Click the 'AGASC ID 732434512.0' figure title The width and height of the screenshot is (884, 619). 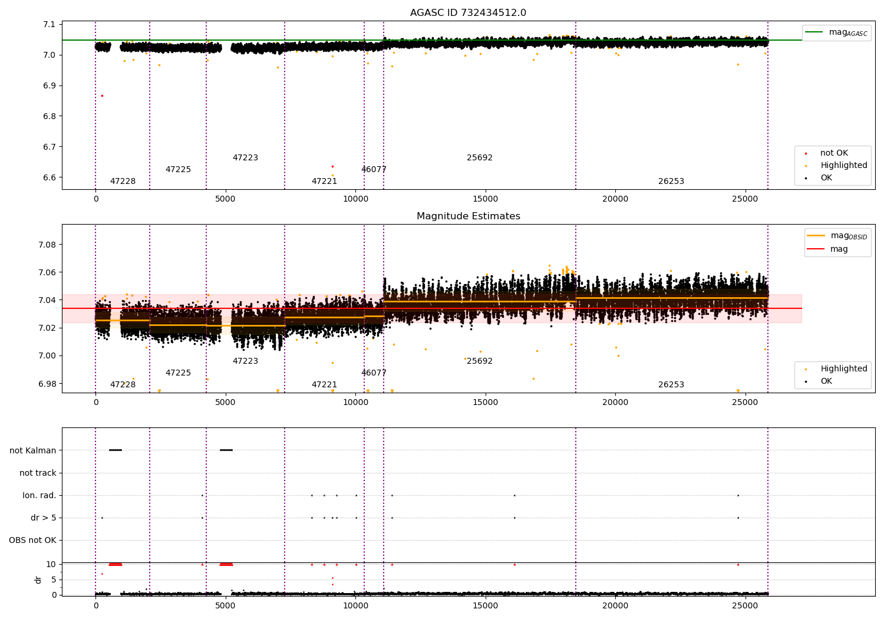coord(468,13)
